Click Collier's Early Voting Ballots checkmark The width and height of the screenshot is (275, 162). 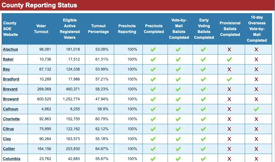[203, 149]
